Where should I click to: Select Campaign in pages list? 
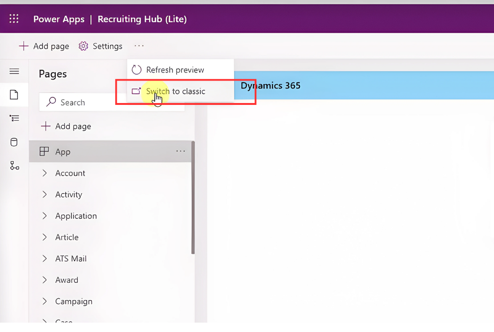click(74, 302)
